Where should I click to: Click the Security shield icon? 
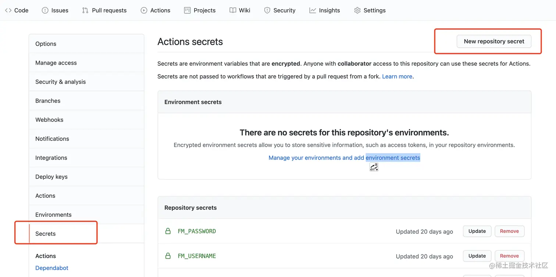(267, 10)
